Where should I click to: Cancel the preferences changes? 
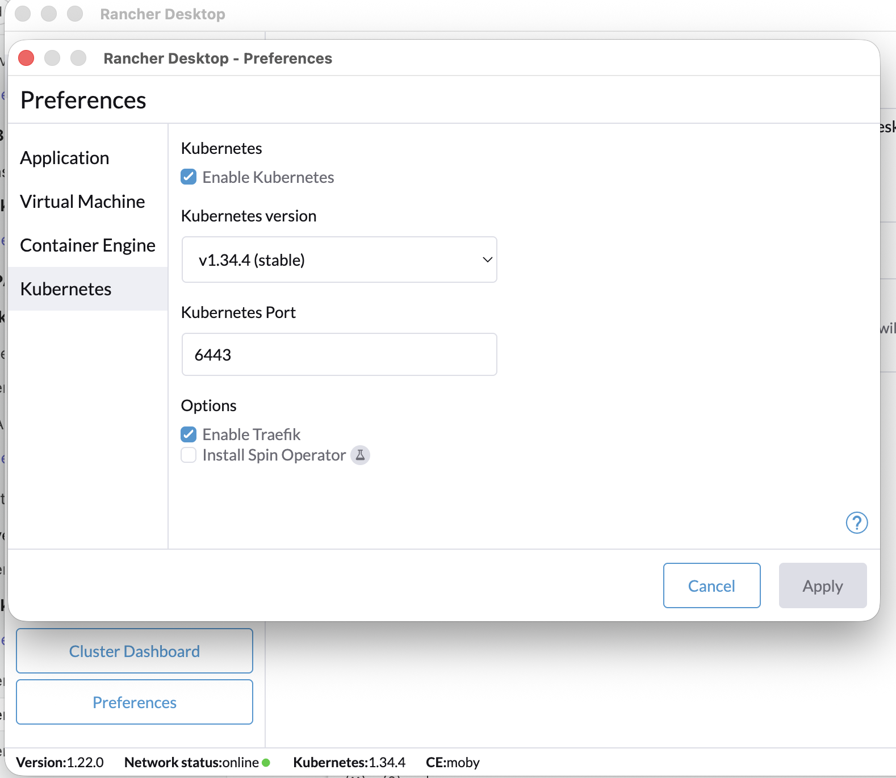pyautogui.click(x=711, y=585)
